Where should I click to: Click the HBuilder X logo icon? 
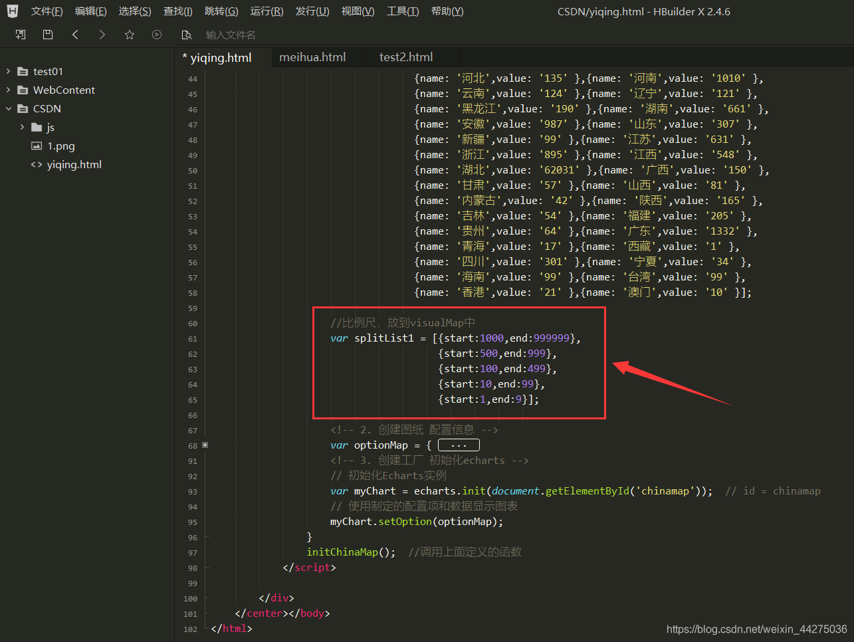point(13,11)
